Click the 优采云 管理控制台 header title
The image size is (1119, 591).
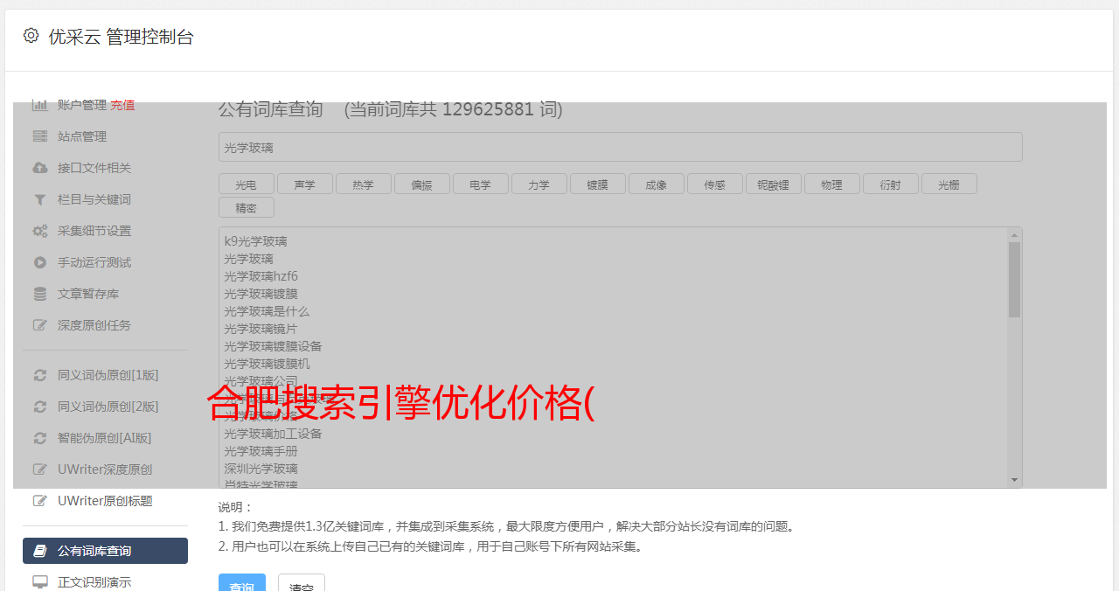(121, 37)
